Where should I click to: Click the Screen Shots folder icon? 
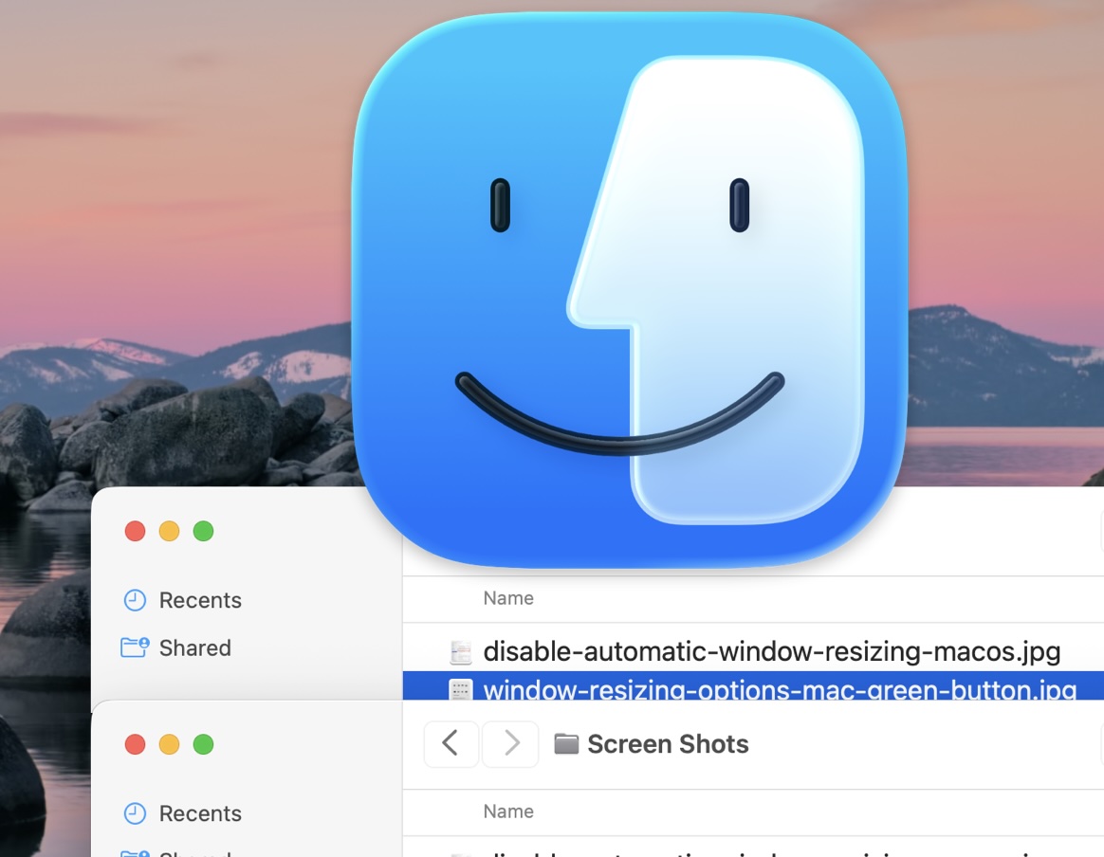[566, 743]
